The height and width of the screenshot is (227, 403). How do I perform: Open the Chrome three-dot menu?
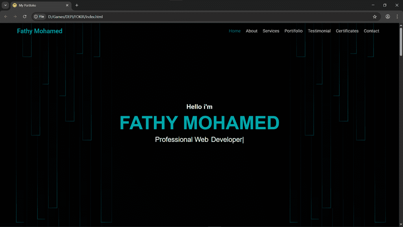point(397,17)
